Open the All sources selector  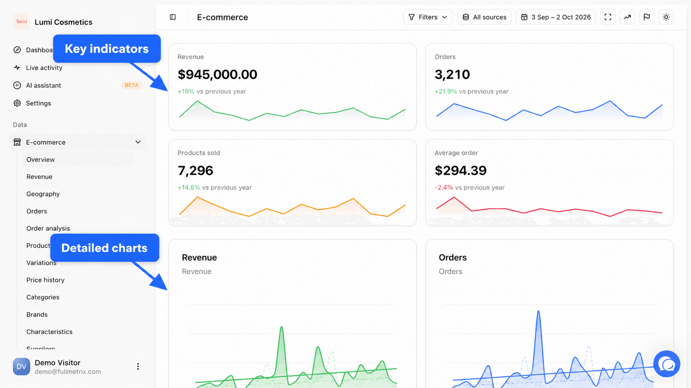pos(484,17)
